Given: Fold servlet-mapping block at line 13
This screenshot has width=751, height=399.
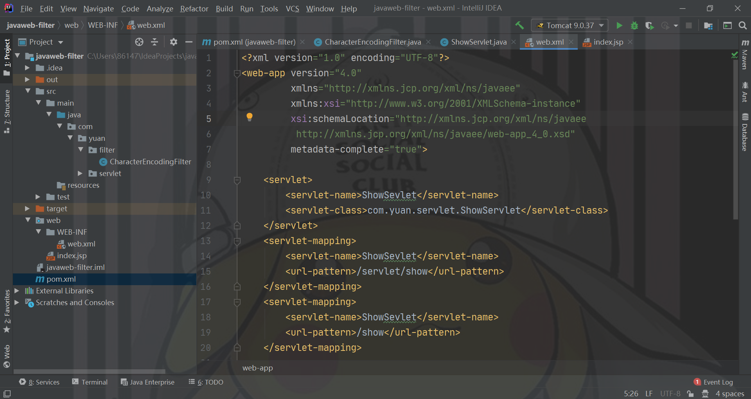Looking at the screenshot, I should (x=237, y=241).
